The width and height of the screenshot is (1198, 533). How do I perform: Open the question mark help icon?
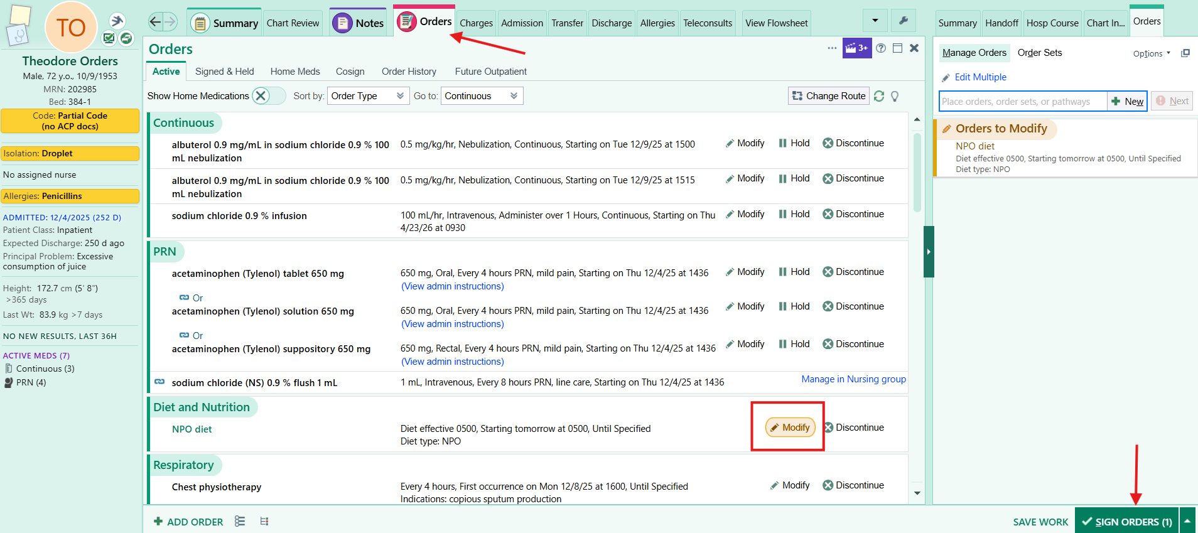pyautogui.click(x=881, y=48)
